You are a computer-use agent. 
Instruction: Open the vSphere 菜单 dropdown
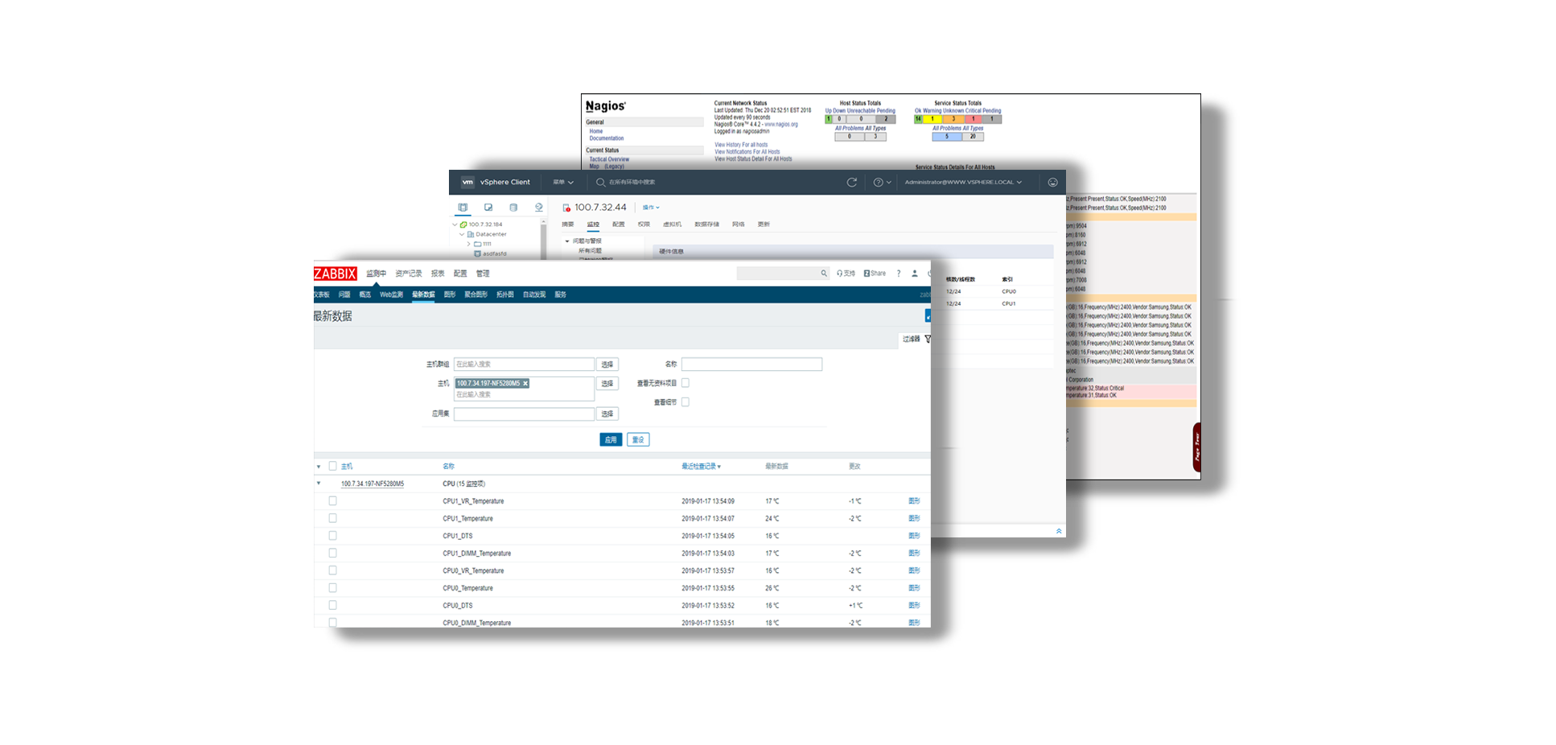pyautogui.click(x=562, y=183)
